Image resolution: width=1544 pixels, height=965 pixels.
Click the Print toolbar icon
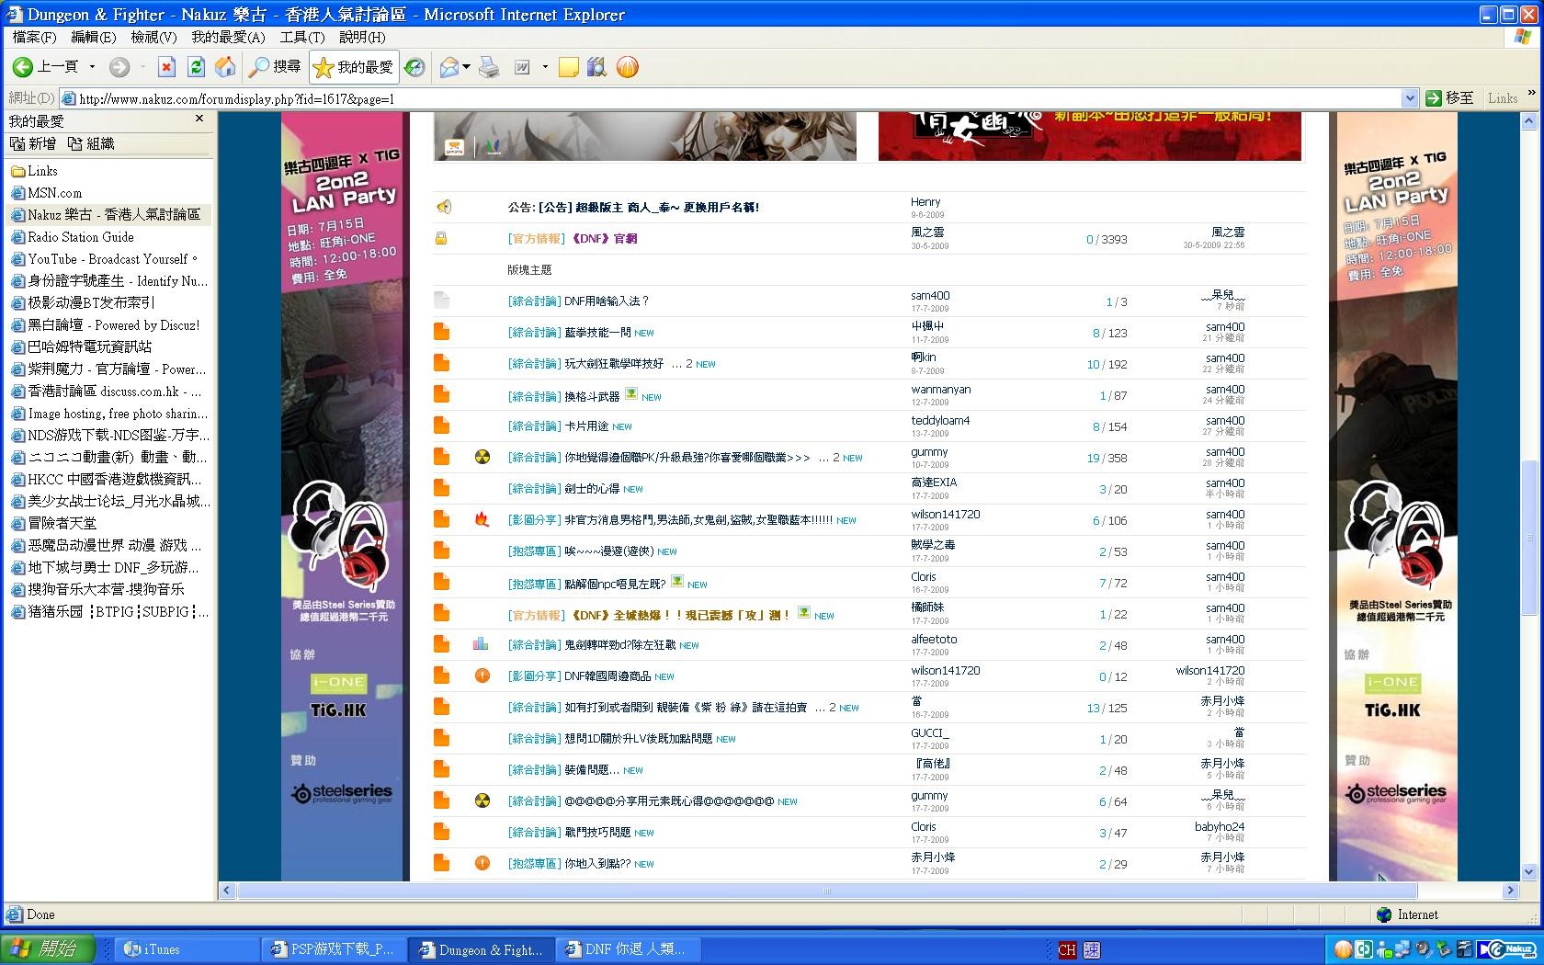point(489,67)
